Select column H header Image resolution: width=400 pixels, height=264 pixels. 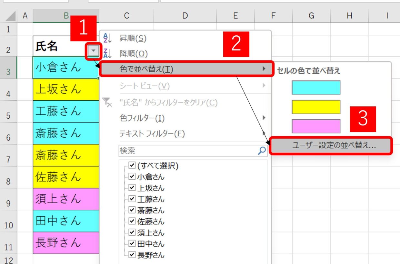pyautogui.click(x=349, y=15)
